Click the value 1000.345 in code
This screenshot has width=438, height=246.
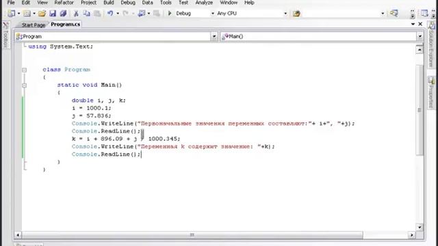(163, 139)
